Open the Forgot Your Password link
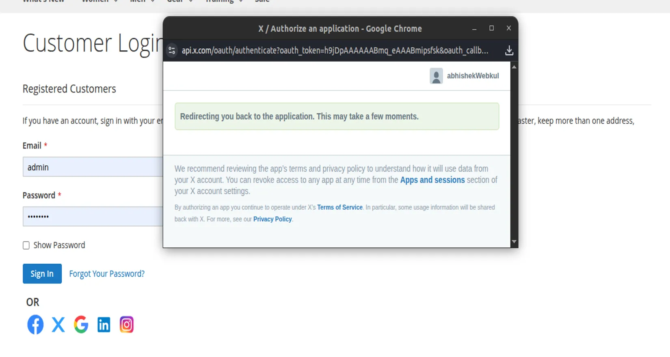Viewport: 670px width, 357px height. (x=107, y=274)
